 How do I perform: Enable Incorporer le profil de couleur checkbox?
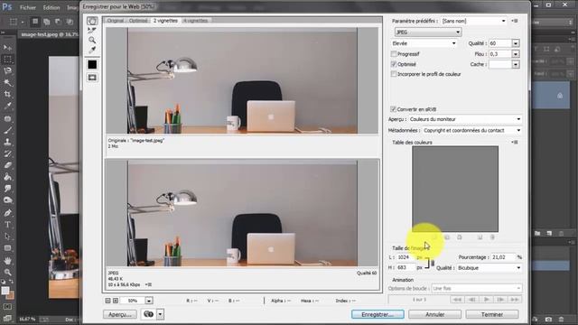click(394, 74)
